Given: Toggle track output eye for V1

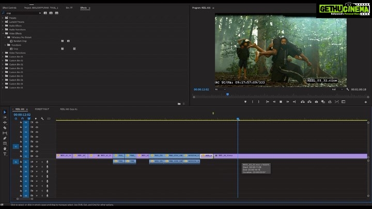Looking at the screenshot, I should tap(37, 156).
